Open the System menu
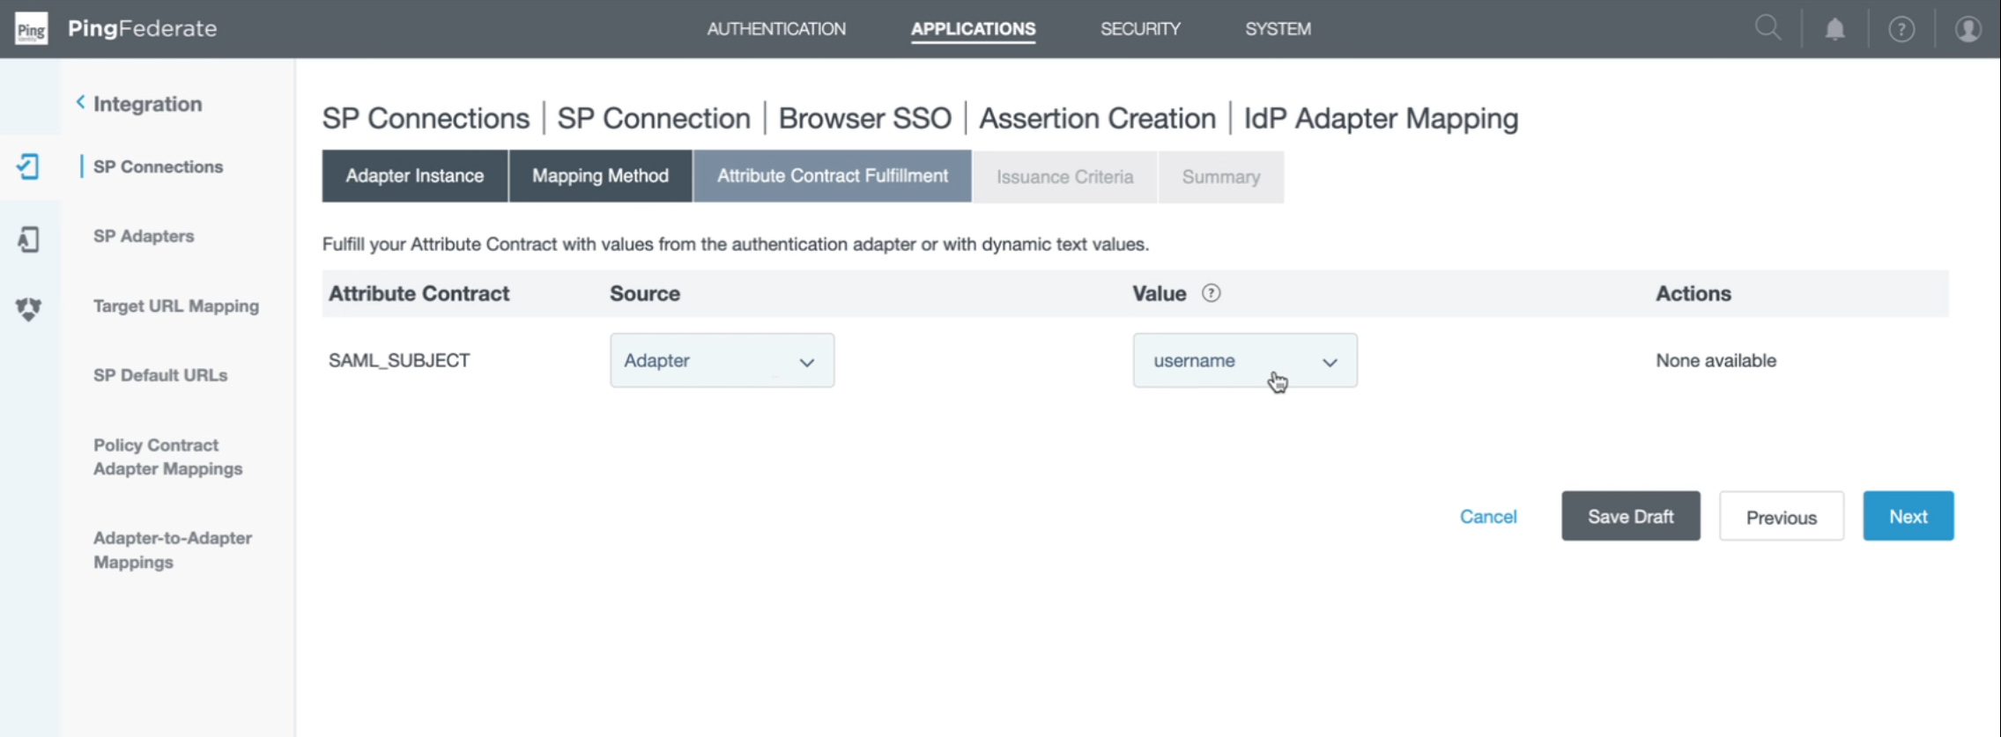The height and width of the screenshot is (737, 2001). click(1278, 29)
